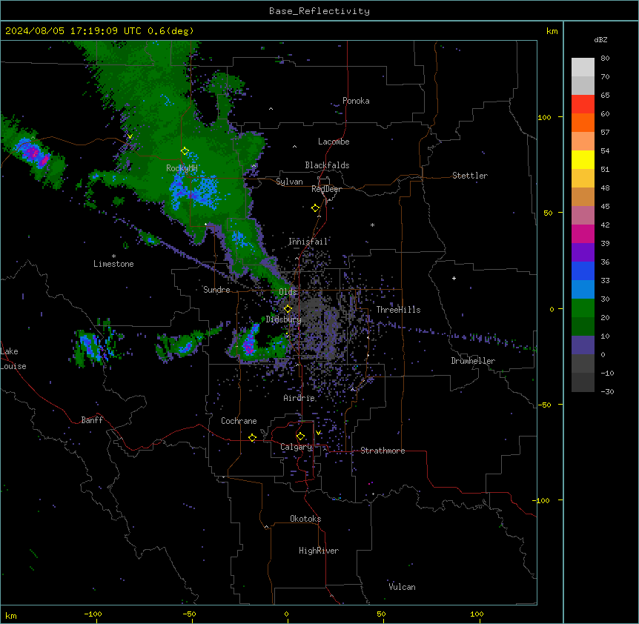Click the -10 value in dBZ legend
This screenshot has width=639, height=624.
tap(607, 373)
